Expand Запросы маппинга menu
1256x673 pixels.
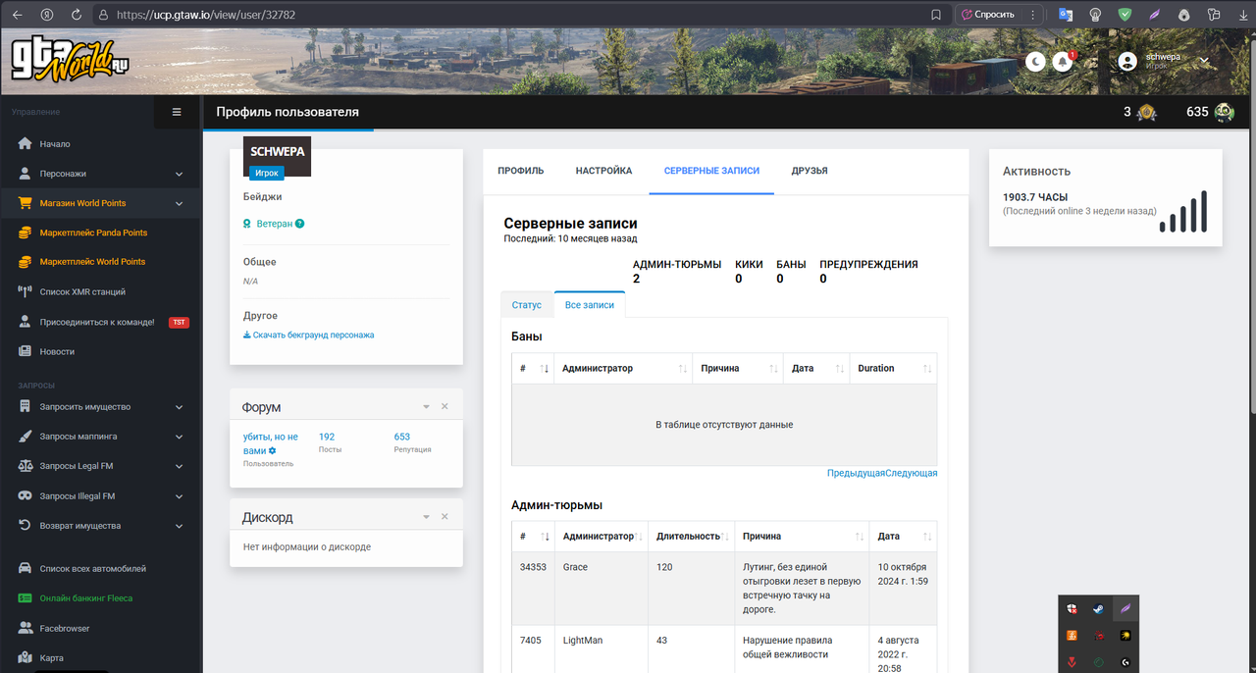(100, 436)
